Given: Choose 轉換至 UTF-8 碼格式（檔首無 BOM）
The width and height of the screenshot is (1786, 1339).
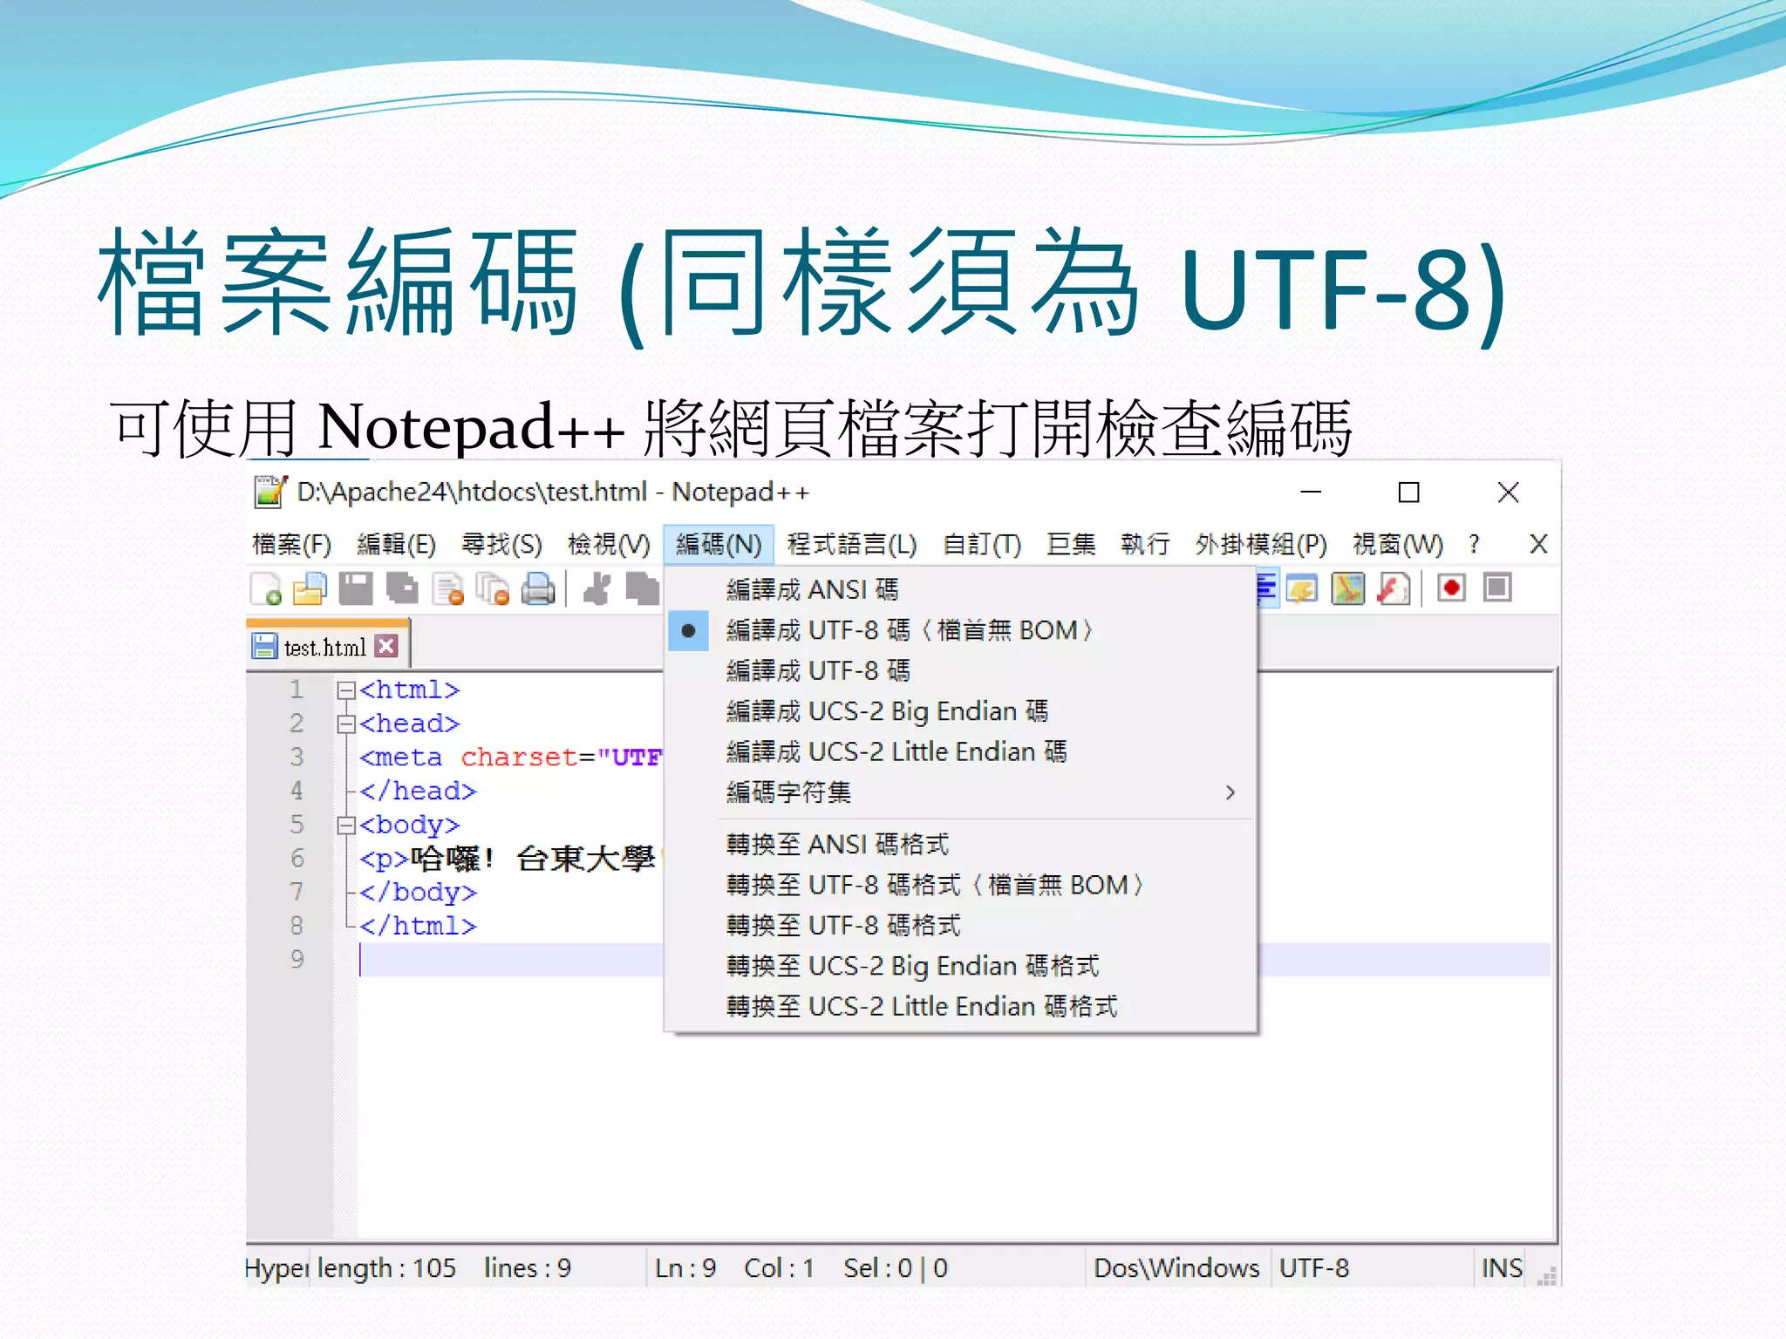Looking at the screenshot, I should (961, 886).
